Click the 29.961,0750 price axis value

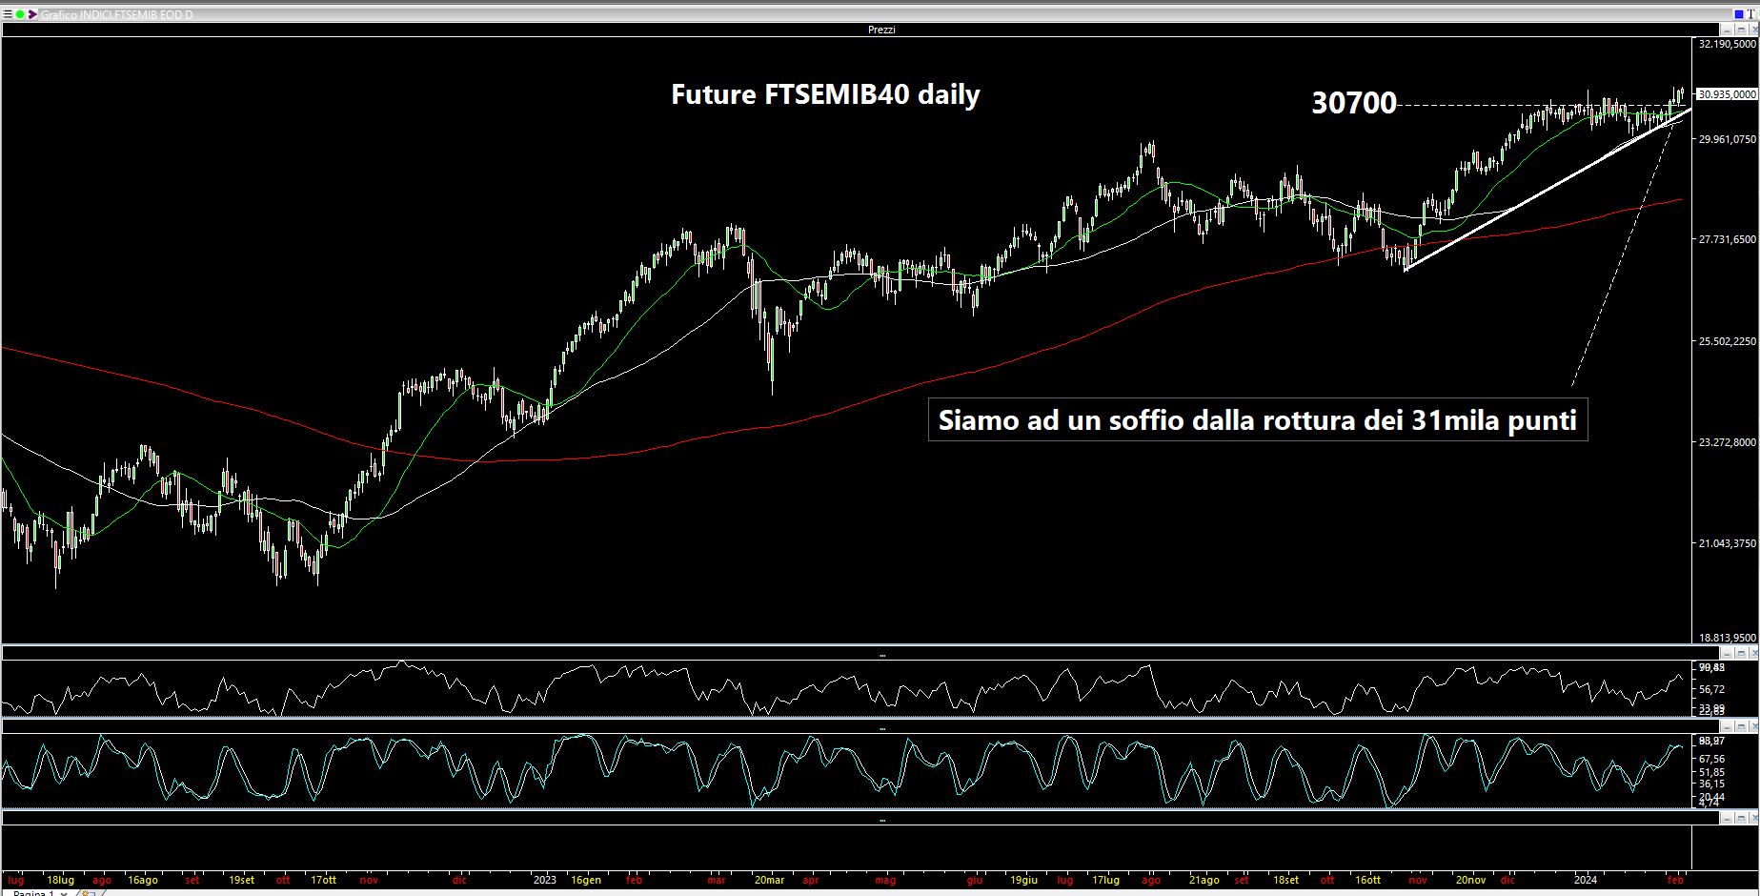coord(1728,139)
